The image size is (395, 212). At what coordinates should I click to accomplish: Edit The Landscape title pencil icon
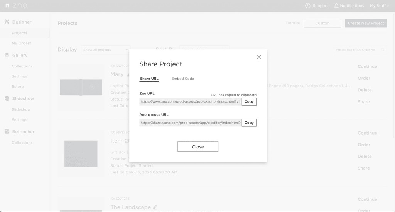click(155, 207)
